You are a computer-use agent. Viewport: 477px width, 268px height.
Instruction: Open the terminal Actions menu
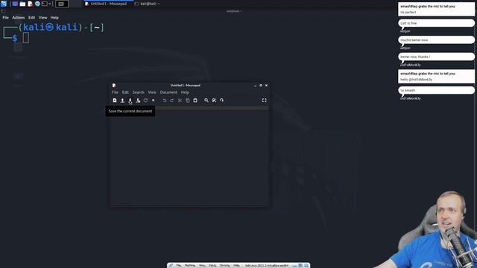pos(18,18)
